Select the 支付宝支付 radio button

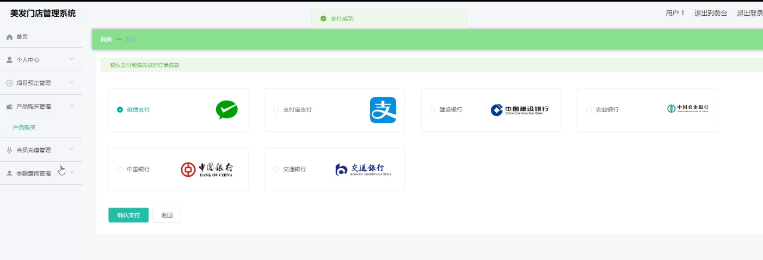click(276, 110)
